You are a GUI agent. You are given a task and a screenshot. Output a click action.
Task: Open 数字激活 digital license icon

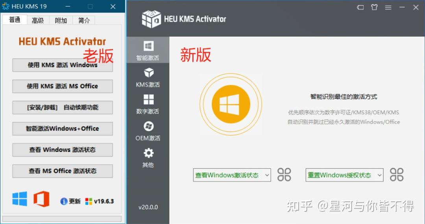148,99
